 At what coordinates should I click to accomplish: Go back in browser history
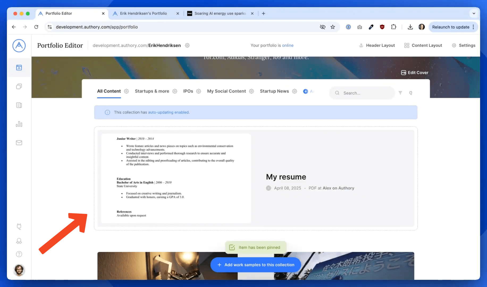click(x=14, y=27)
